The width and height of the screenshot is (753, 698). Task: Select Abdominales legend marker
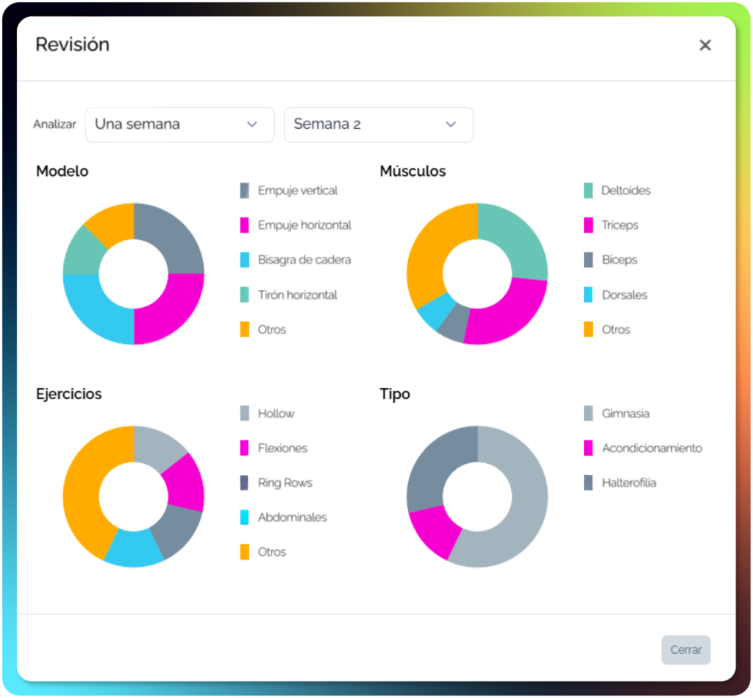[x=244, y=518]
